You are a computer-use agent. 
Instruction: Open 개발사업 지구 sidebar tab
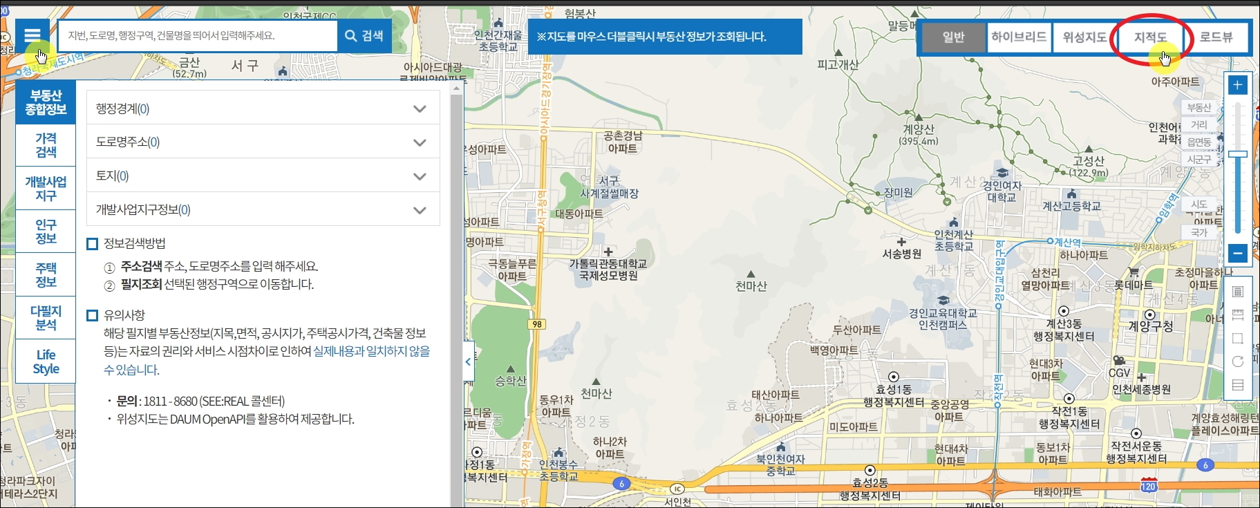pyautogui.click(x=46, y=189)
